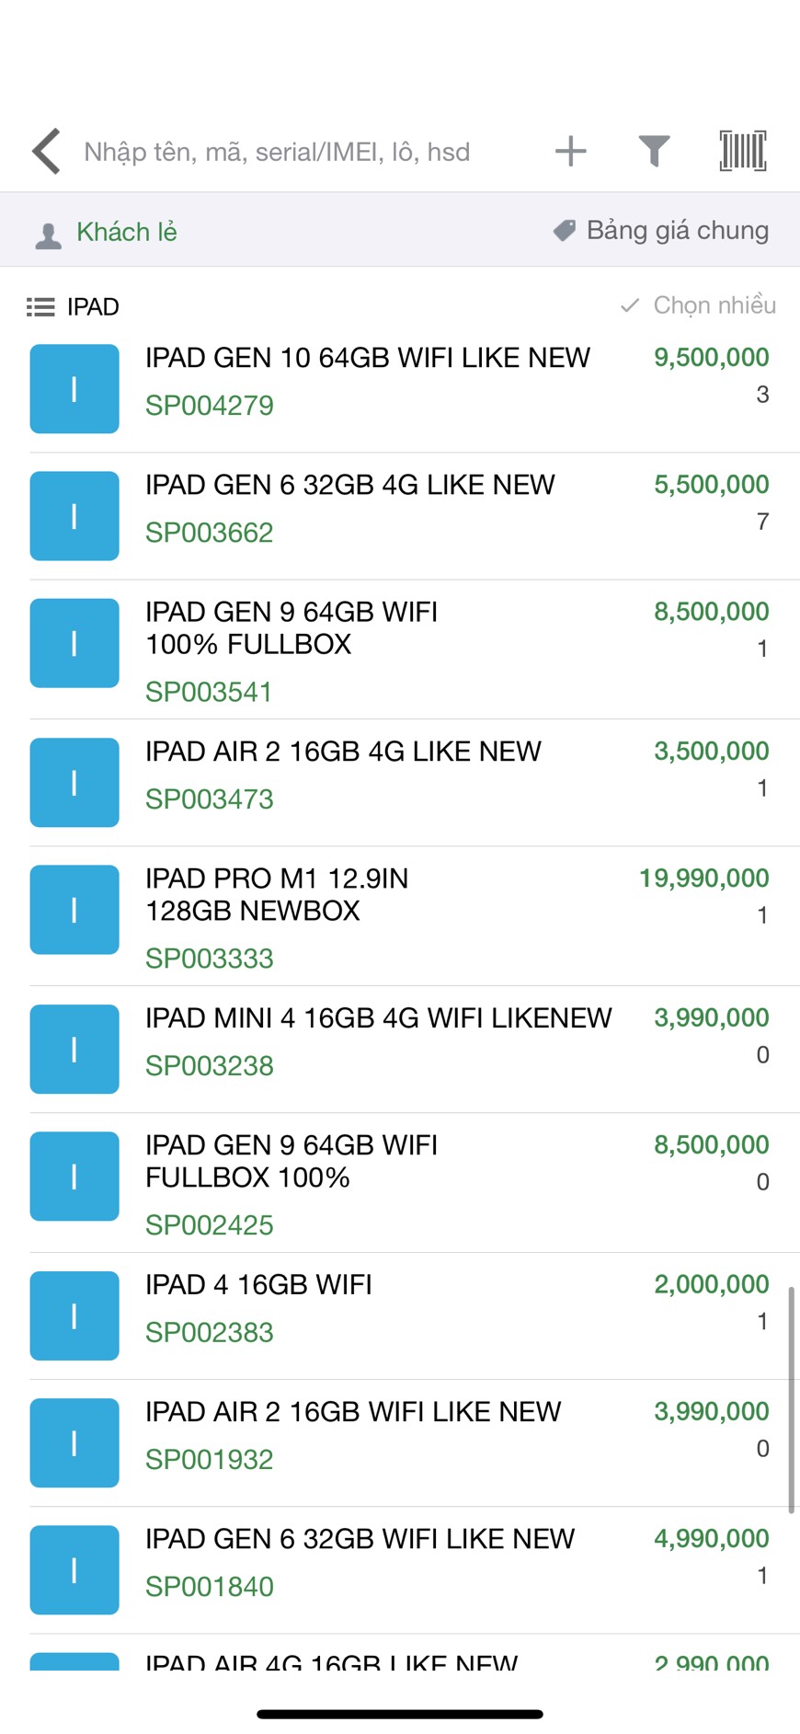
Task: Click the vertical scrollbar thumb
Action: point(791,1399)
